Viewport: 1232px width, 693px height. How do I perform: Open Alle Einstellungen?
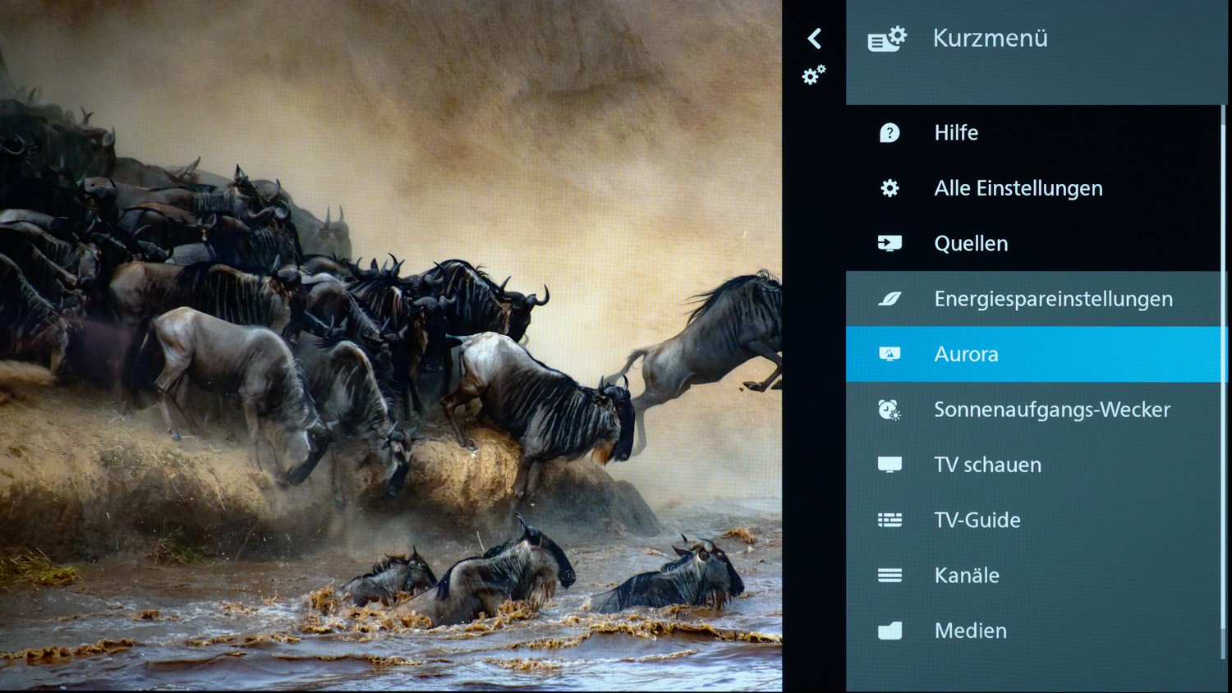coord(1018,189)
